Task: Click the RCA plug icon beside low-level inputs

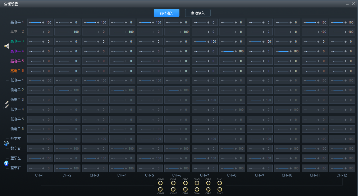Action: point(6,105)
